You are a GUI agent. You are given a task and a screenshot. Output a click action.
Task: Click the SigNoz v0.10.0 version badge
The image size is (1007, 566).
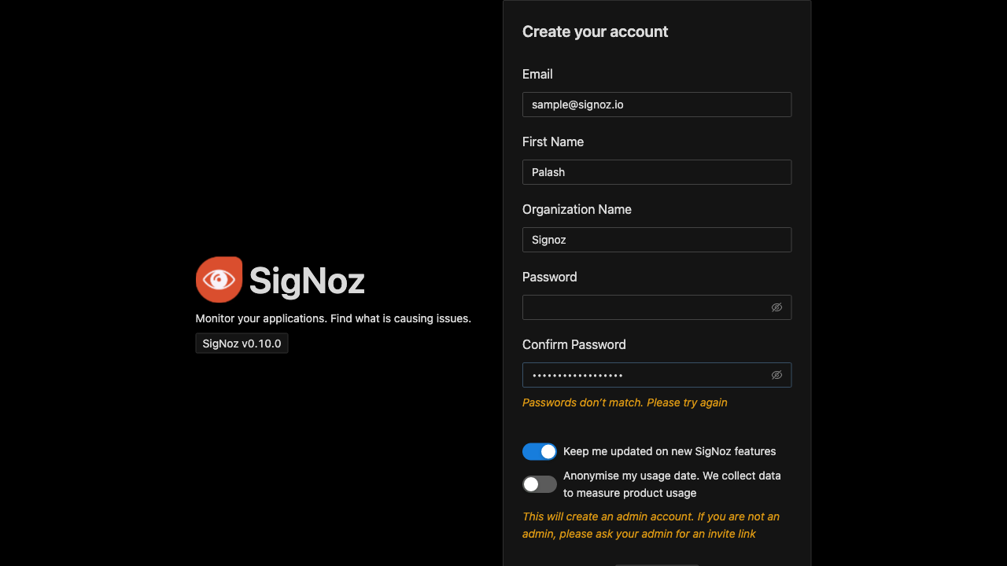(x=242, y=344)
